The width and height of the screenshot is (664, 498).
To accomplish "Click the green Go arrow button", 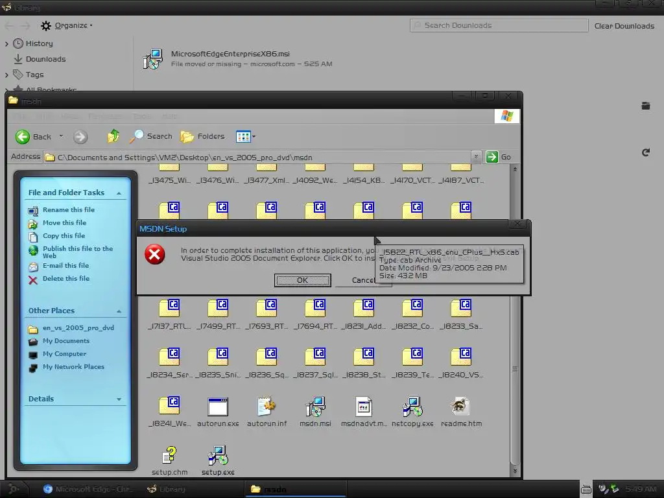I will pyautogui.click(x=492, y=157).
